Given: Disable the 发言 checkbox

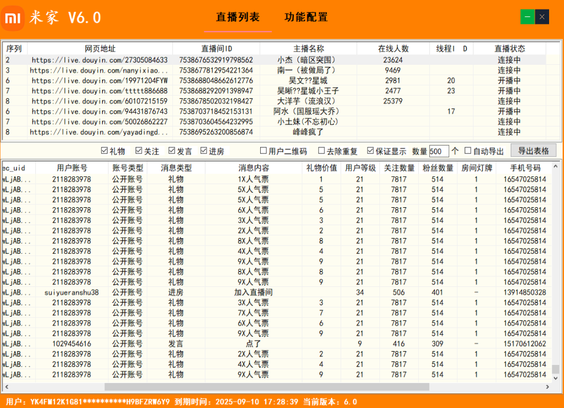Looking at the screenshot, I should (171, 151).
